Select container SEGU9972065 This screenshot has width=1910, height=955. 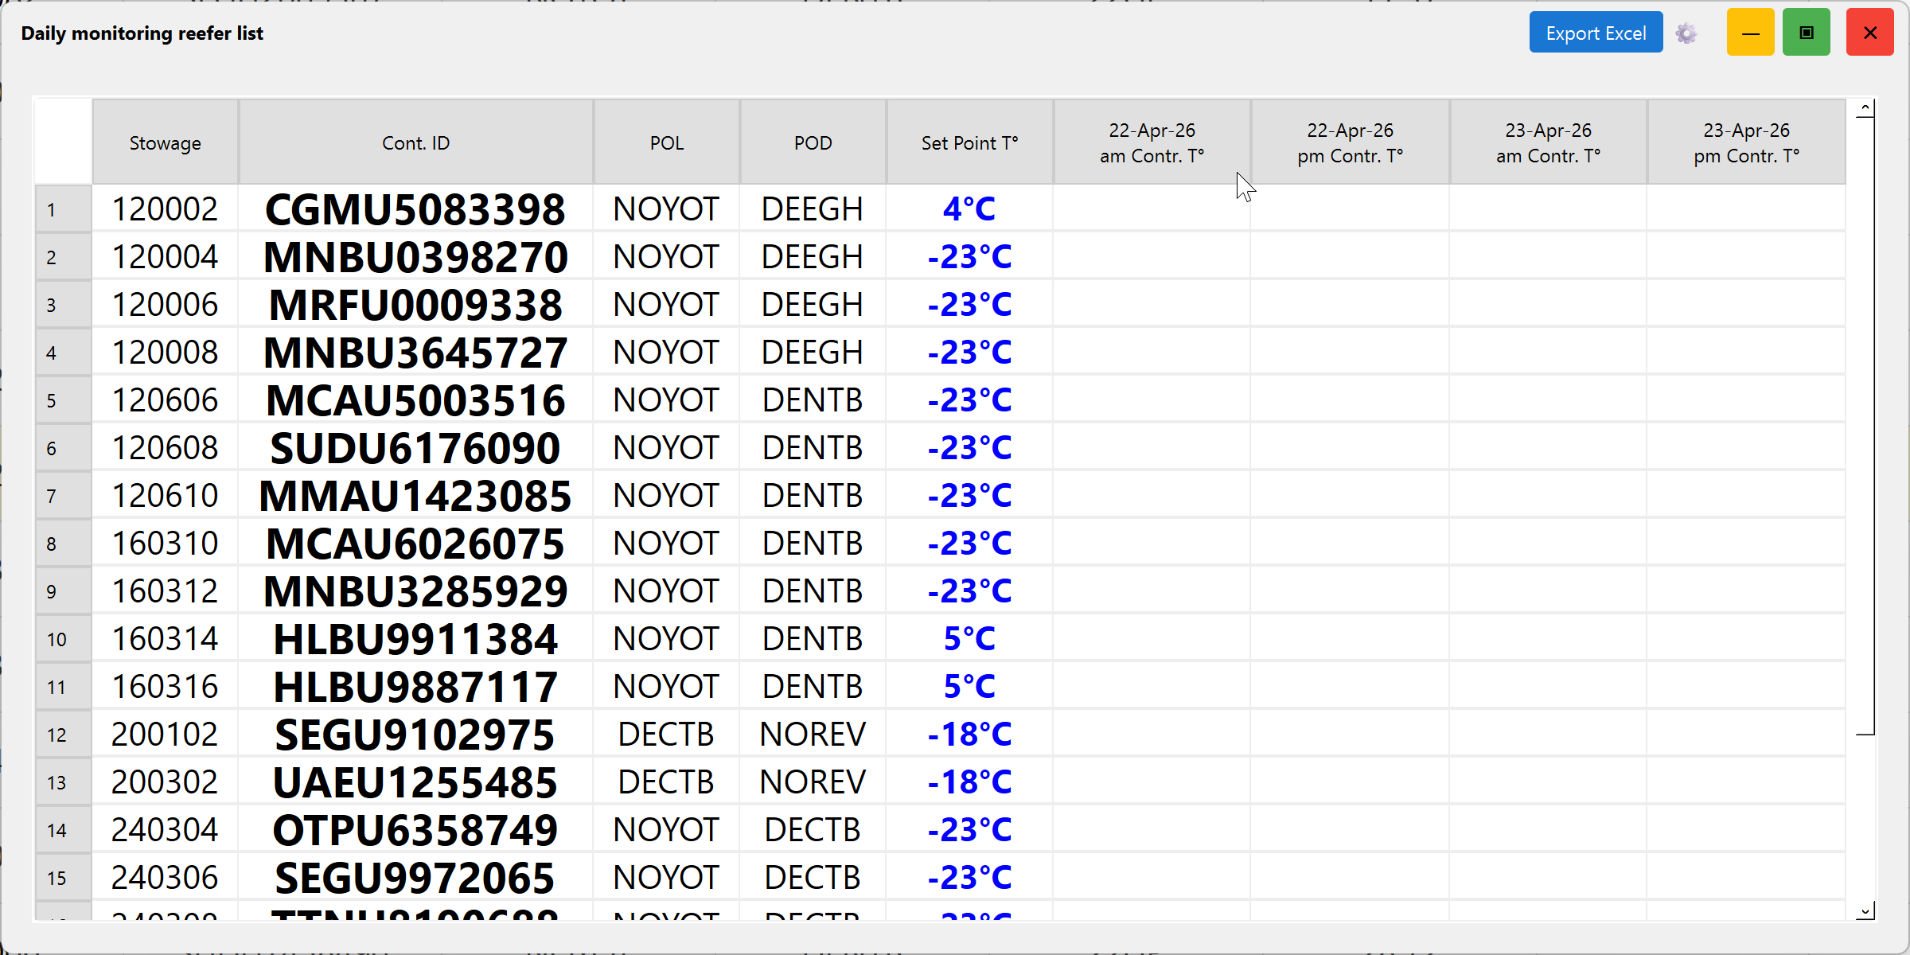(415, 878)
